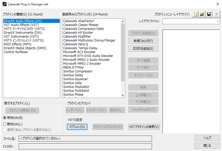Click the 削除 button
Image resolution: width=222 pixels, height=151 pixels.
point(143,87)
